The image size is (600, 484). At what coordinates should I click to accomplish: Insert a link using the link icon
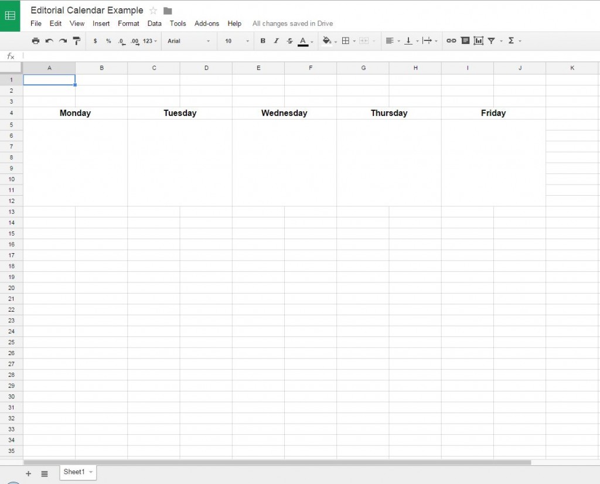click(451, 40)
